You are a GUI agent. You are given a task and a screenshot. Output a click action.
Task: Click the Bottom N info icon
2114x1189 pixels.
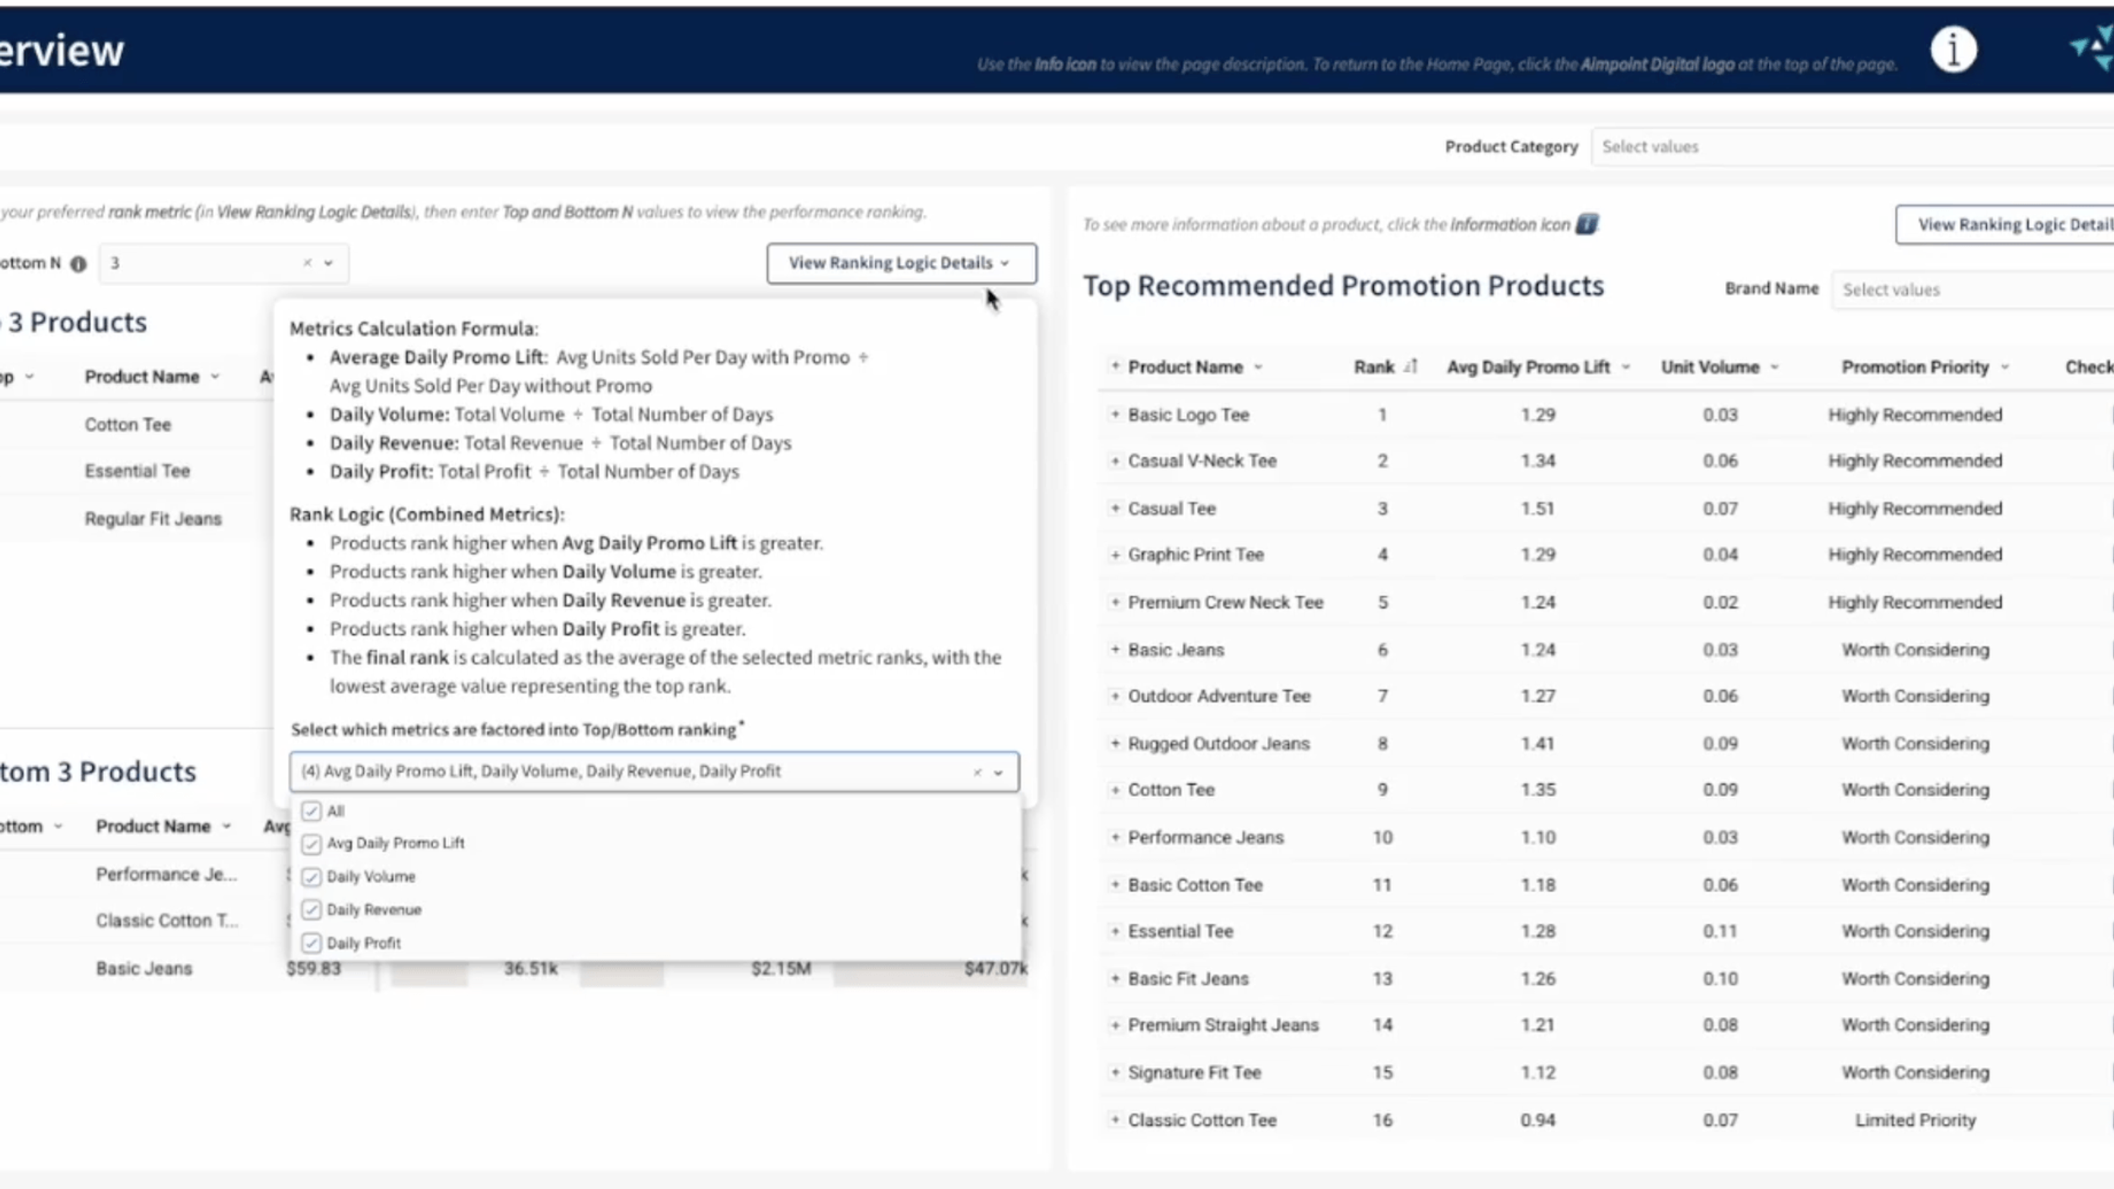tap(78, 264)
